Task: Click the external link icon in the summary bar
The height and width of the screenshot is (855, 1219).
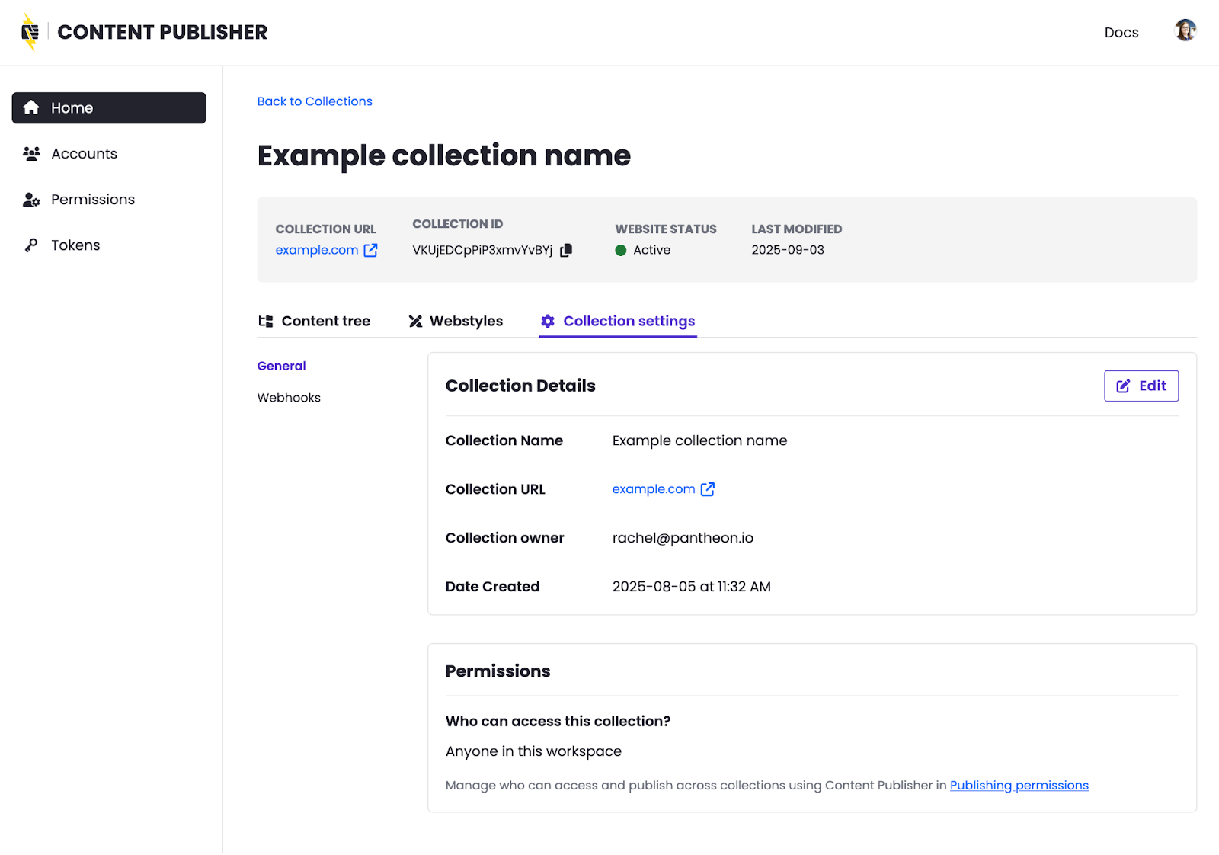Action: [x=371, y=250]
